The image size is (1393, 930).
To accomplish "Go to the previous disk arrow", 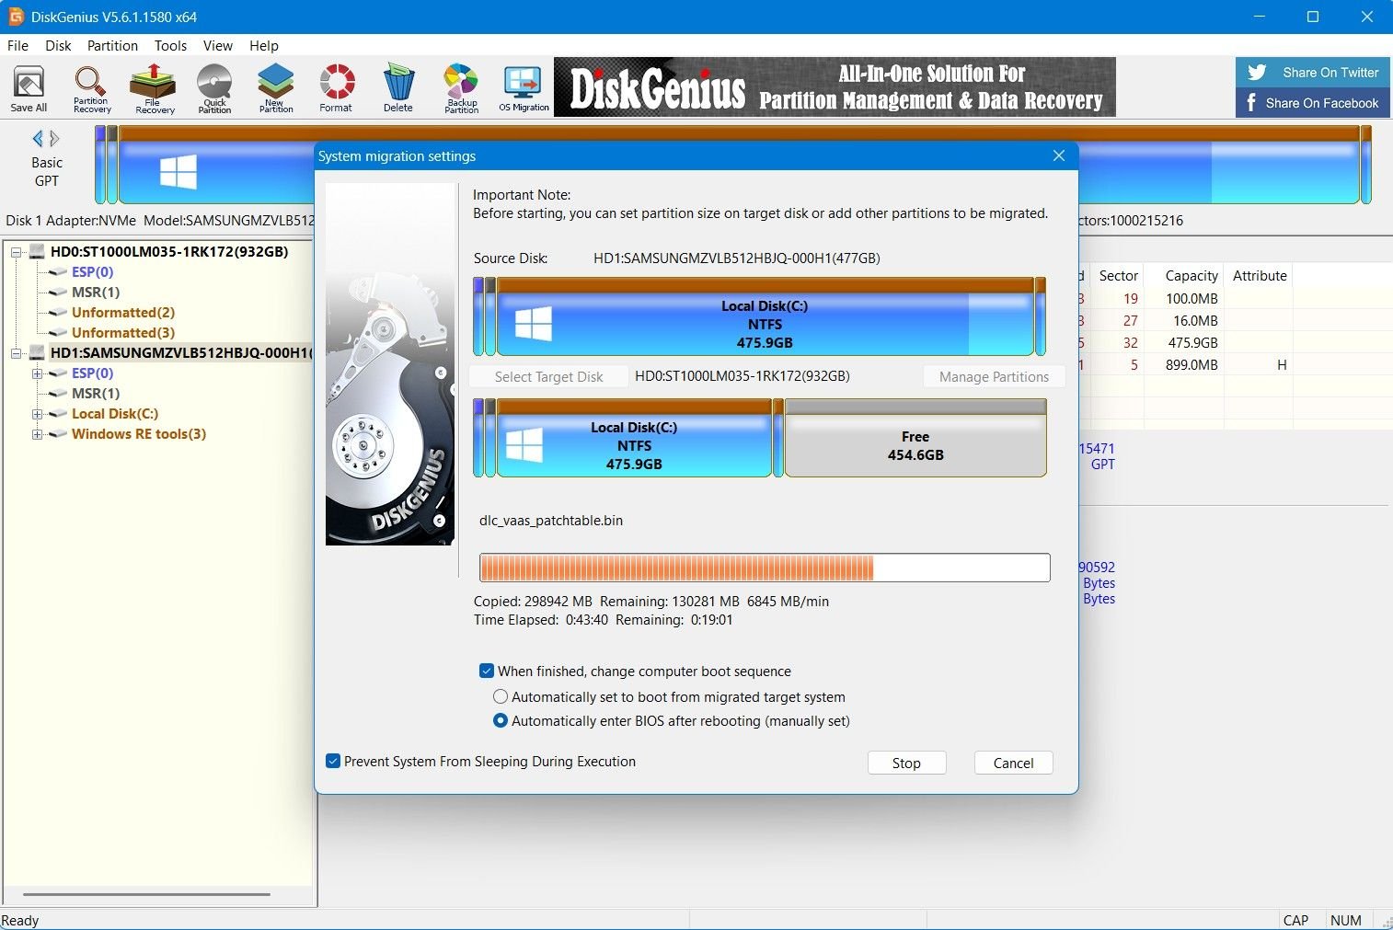I will [38, 139].
